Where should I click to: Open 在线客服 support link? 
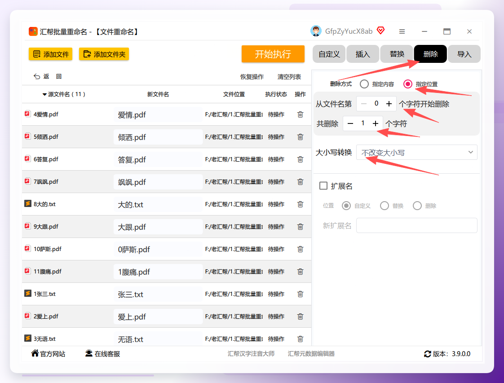pyautogui.click(x=102, y=353)
